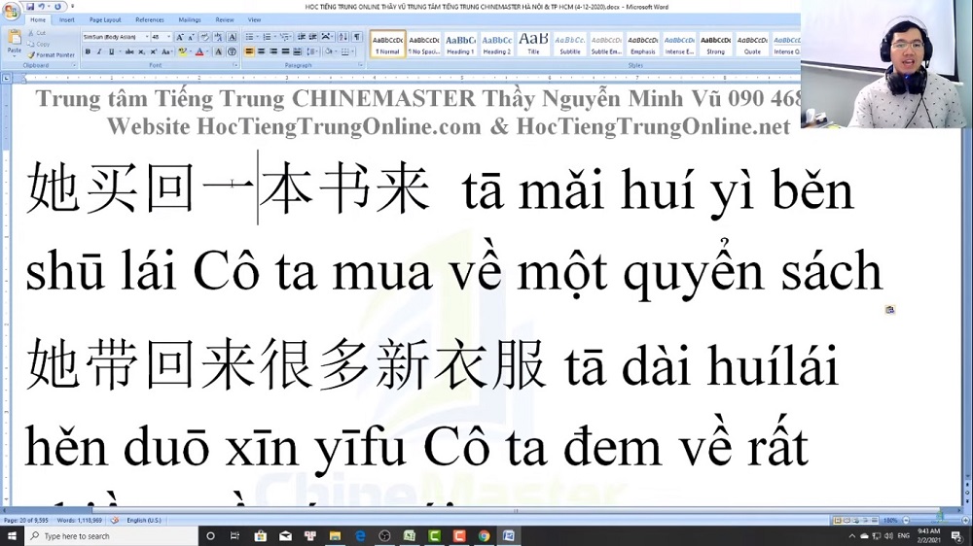This screenshot has width=973, height=546.
Task: Activate the Format Painter
Action: click(51, 54)
